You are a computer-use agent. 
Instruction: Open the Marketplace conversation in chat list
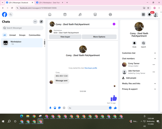pyautogui.click(x=22, y=43)
